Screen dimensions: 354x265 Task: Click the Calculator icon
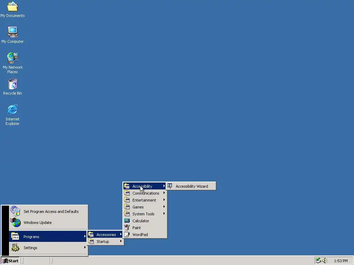point(127,220)
